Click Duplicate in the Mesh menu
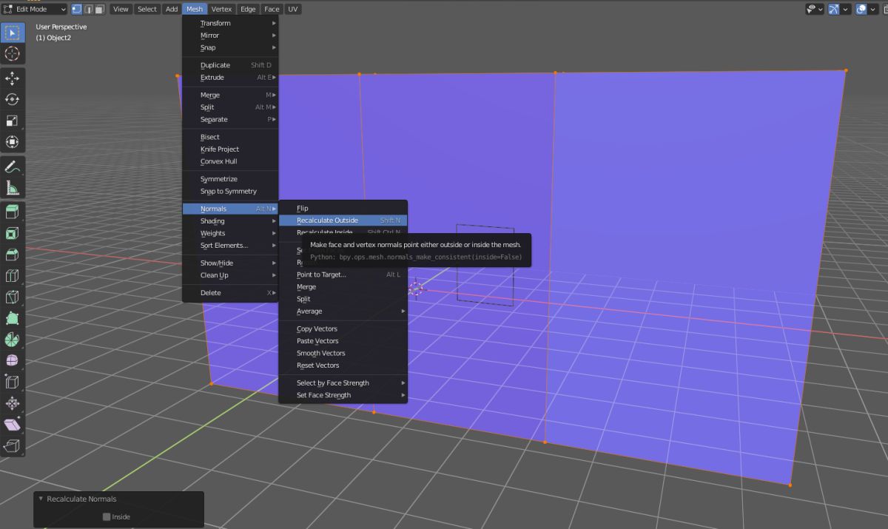This screenshot has width=888, height=529. click(230, 65)
